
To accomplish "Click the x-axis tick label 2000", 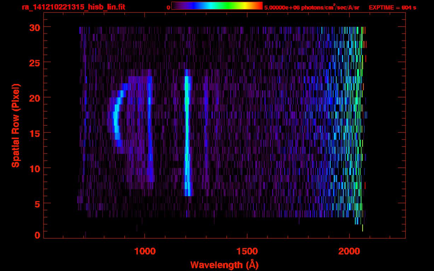I will [349, 251].
